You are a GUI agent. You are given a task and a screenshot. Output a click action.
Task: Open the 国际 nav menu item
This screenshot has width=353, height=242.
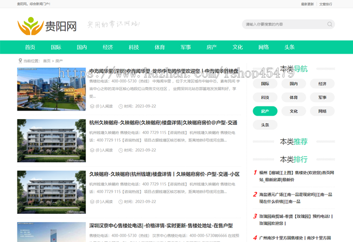tap(56, 47)
